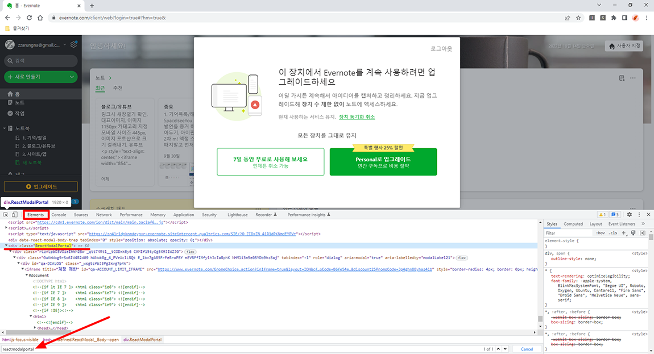Select the Layout pane tab

tap(595, 224)
